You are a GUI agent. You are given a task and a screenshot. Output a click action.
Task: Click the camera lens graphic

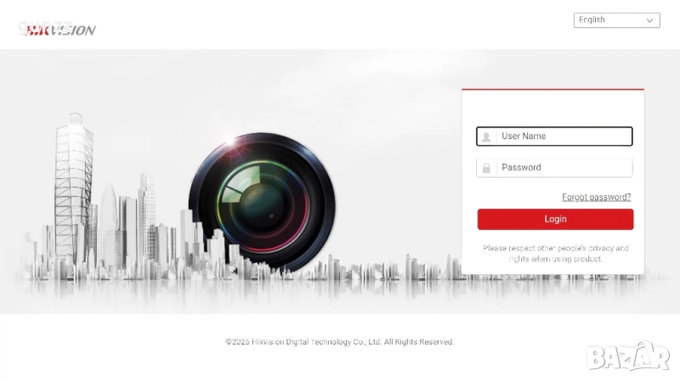263,203
